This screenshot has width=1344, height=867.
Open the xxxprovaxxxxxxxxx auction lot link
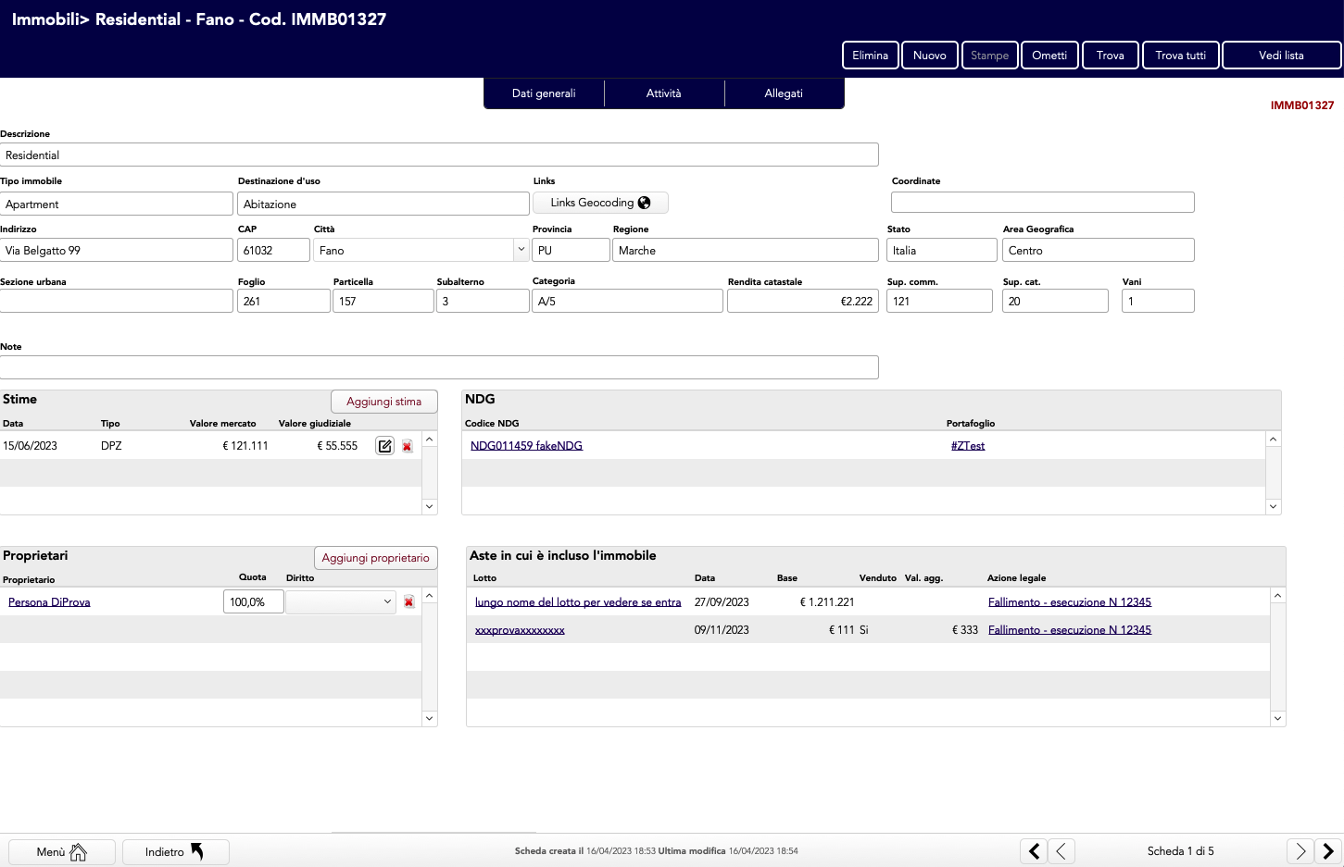tap(520, 630)
